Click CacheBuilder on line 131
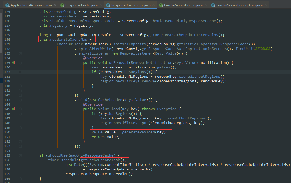This screenshot has height=183, width=291. [70, 44]
